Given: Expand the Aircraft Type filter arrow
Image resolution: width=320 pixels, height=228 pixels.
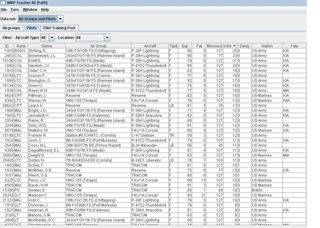Looking at the screenshot, I should coord(52,38).
